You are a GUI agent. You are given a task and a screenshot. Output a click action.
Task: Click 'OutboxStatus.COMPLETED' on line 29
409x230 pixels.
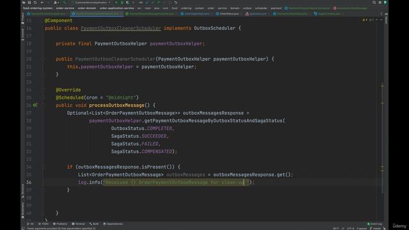click(x=142, y=128)
